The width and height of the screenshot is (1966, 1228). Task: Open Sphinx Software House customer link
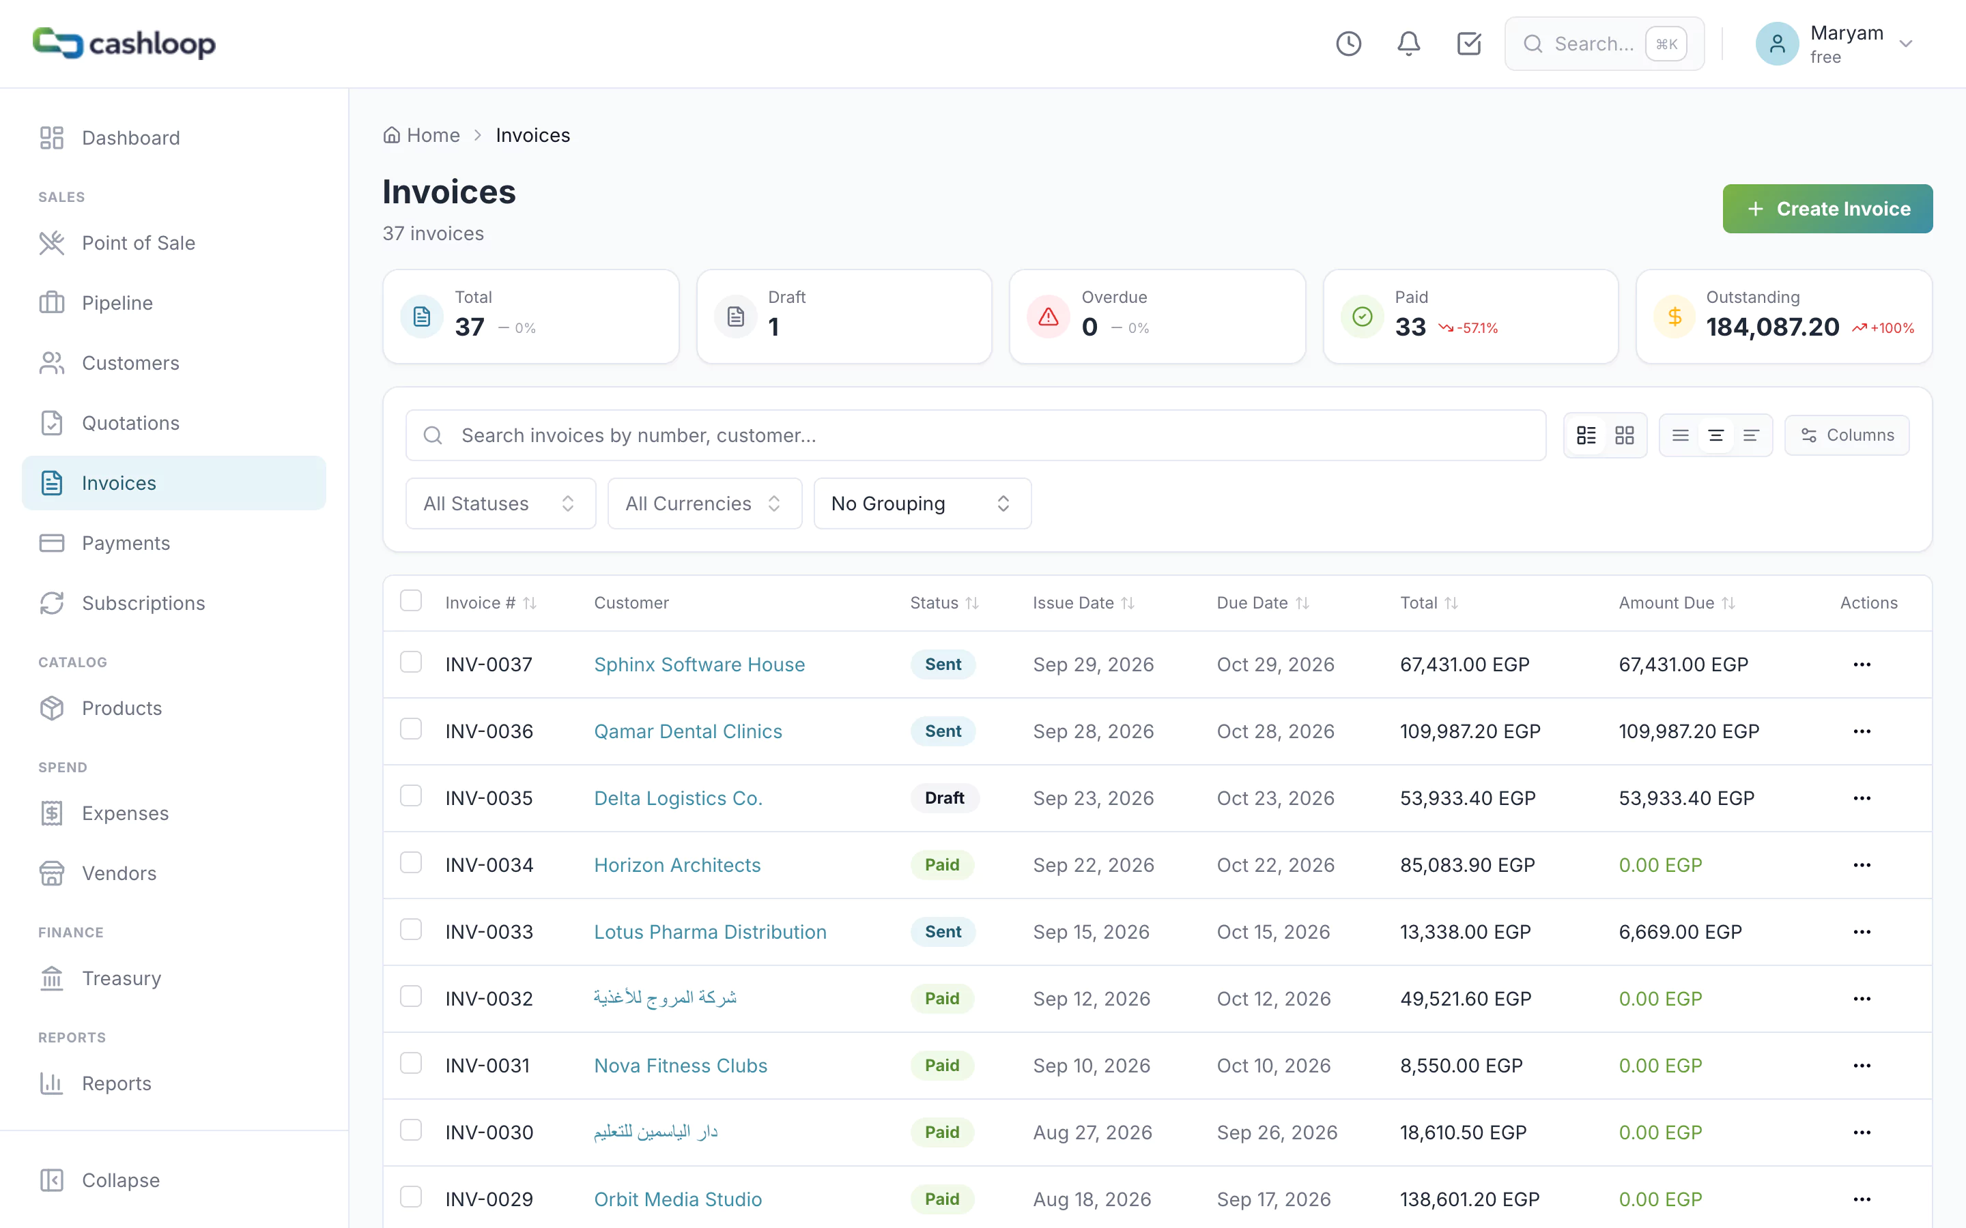[x=700, y=664]
